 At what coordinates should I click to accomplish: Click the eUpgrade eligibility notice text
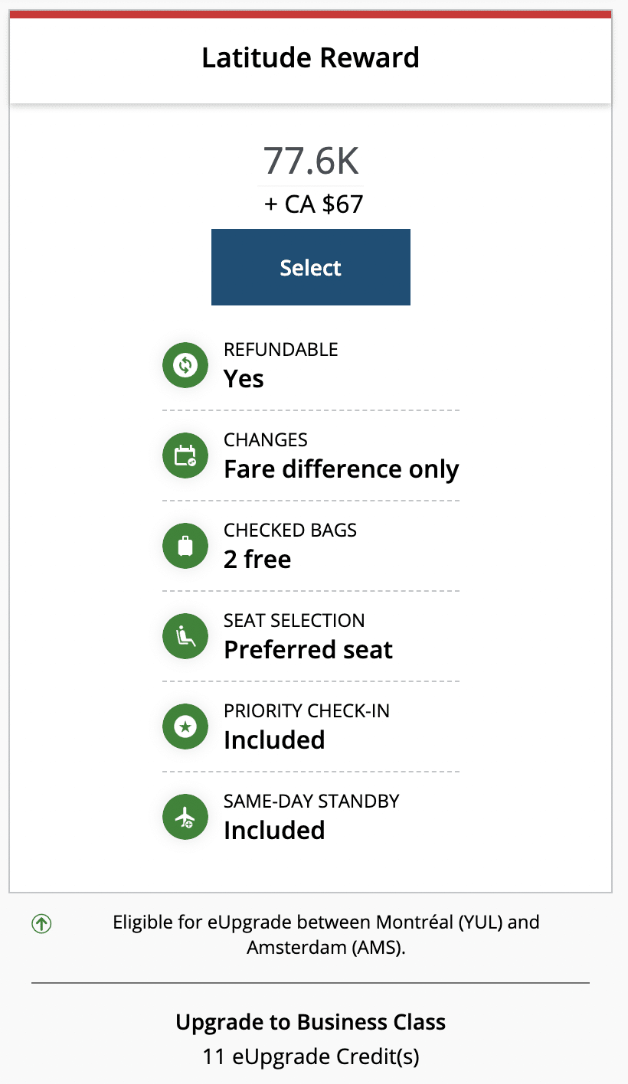pyautogui.click(x=325, y=934)
